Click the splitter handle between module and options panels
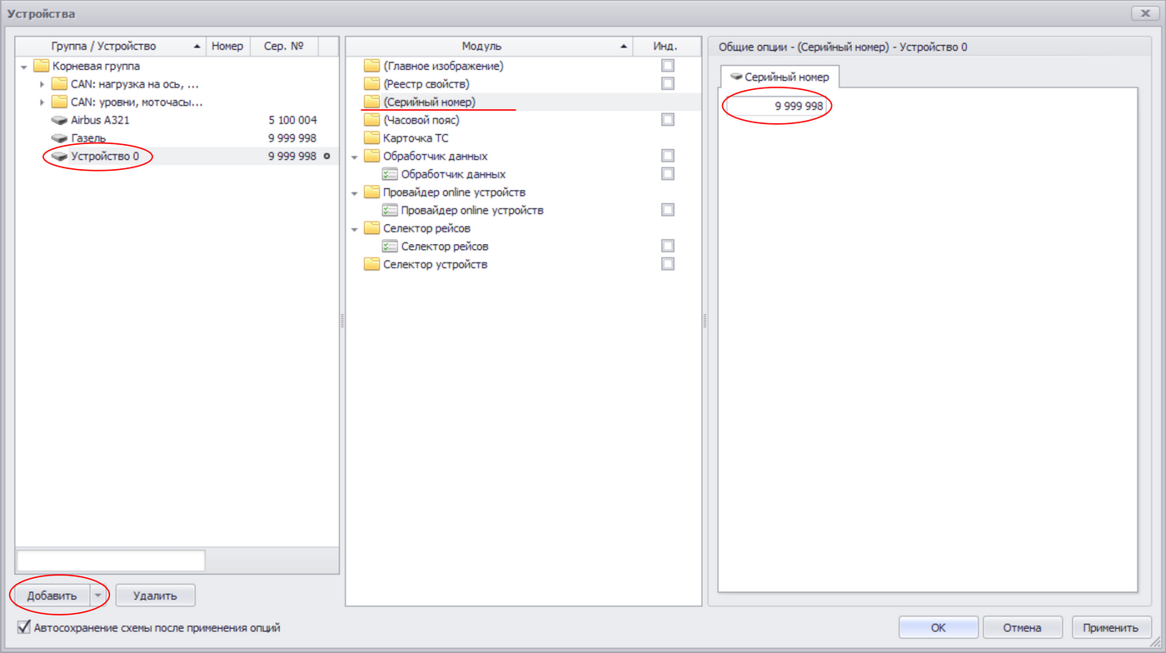Viewport: 1166px width, 653px height. (705, 322)
